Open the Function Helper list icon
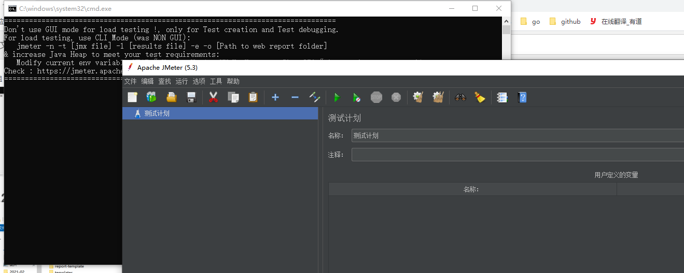 pos(502,97)
